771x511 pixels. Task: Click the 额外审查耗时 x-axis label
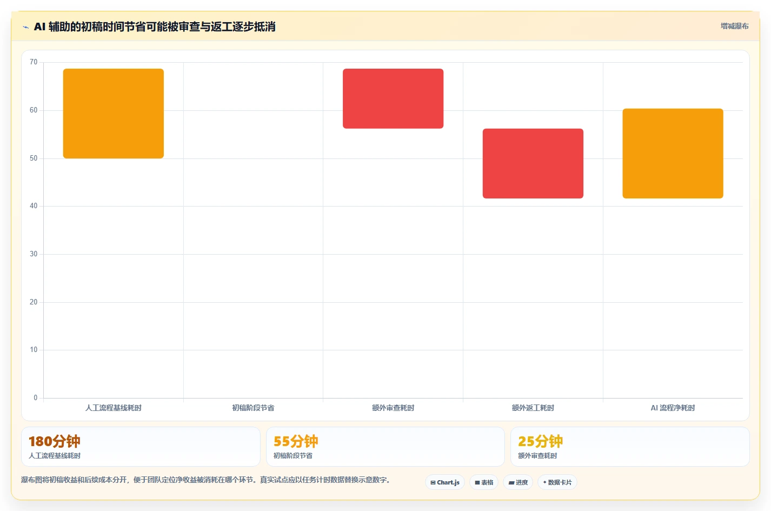pos(393,408)
